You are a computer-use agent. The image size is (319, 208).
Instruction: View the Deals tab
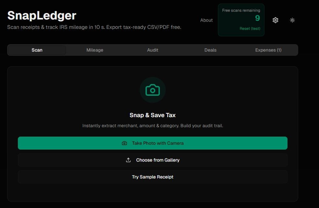(211, 50)
